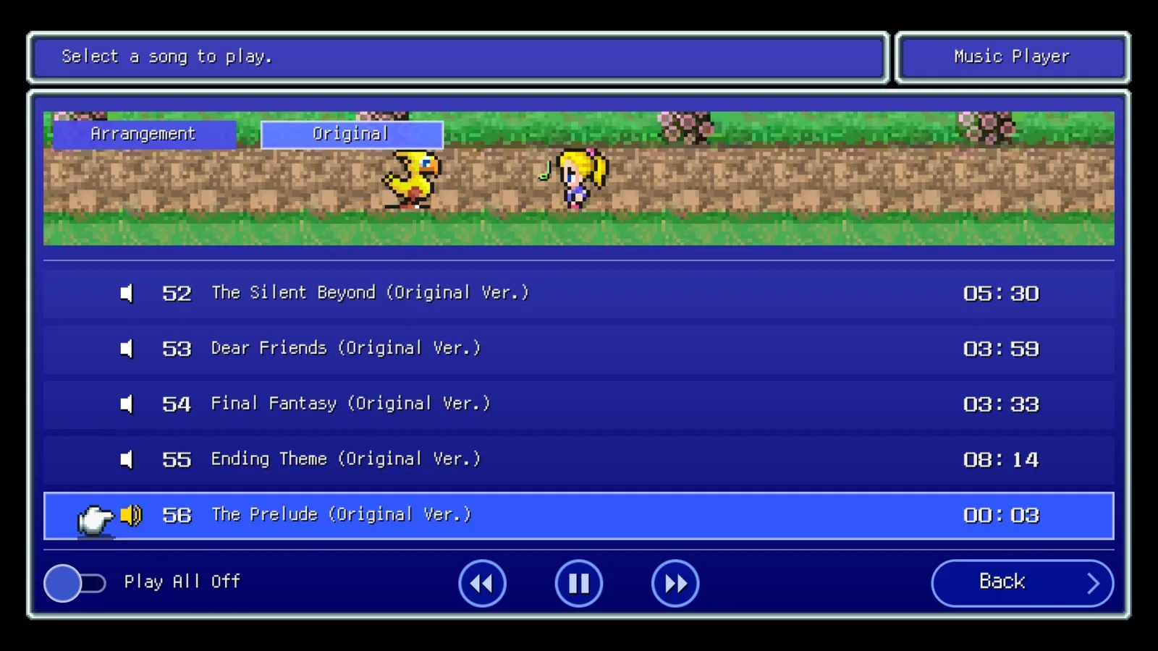Click the speaker icon for track 55
The height and width of the screenshot is (651, 1158).
127,459
